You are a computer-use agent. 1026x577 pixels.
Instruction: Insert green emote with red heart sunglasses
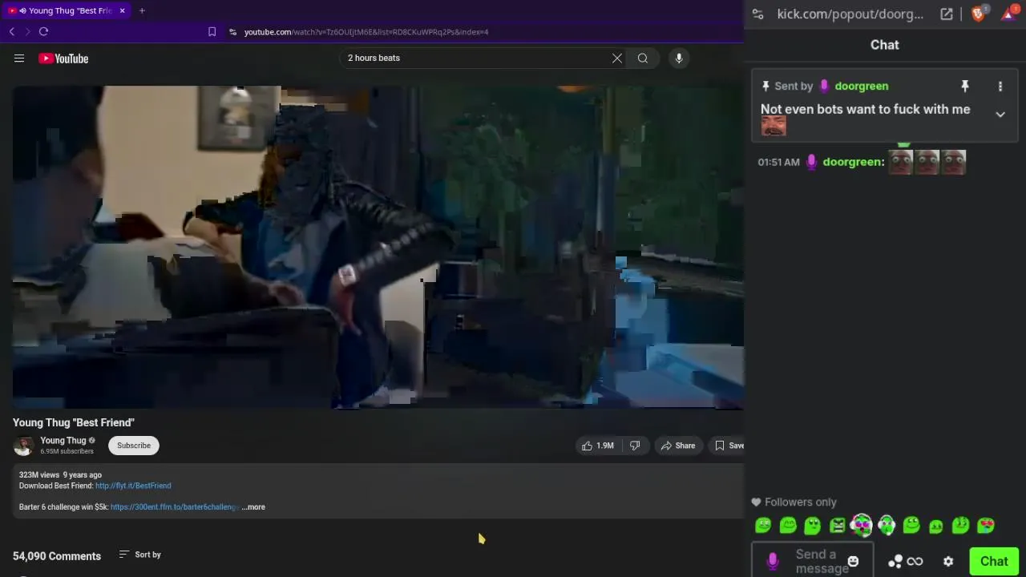pos(986,526)
